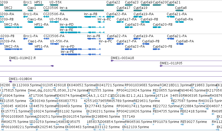
Task: Select the Ciao1 gene glyph
Action: point(30,10)
